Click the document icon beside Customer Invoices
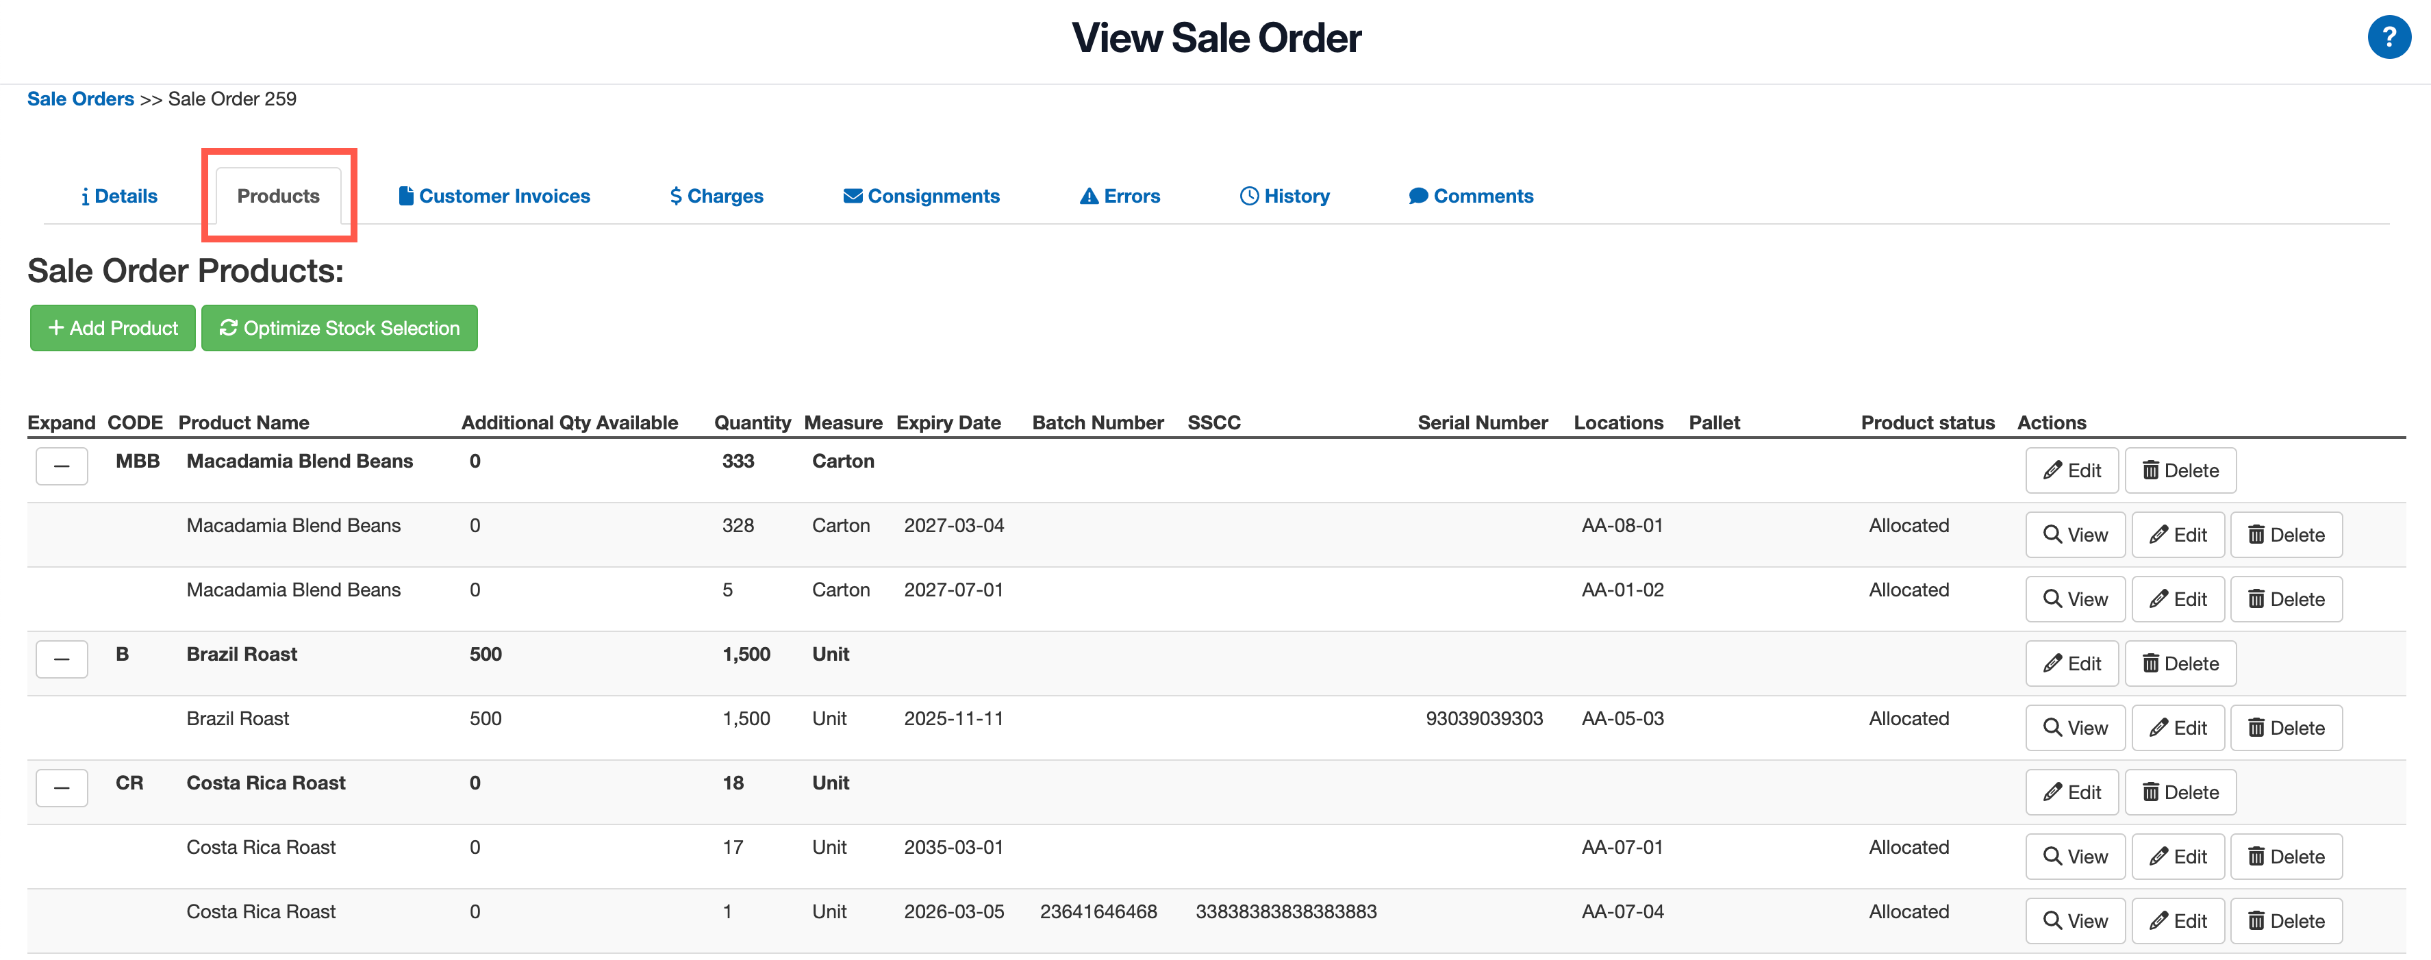The height and width of the screenshot is (960, 2431). [407, 195]
